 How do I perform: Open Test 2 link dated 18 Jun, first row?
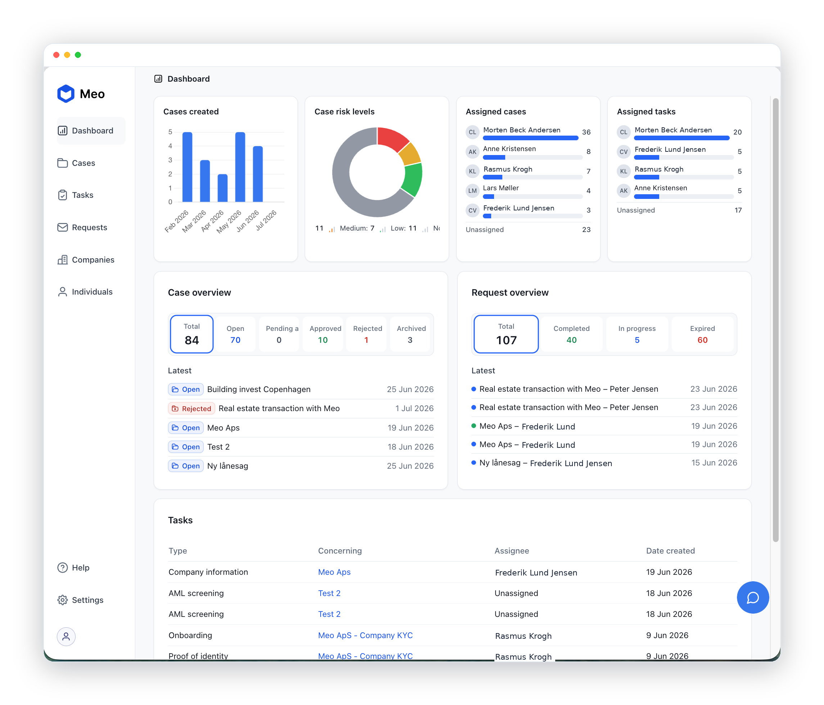point(329,593)
